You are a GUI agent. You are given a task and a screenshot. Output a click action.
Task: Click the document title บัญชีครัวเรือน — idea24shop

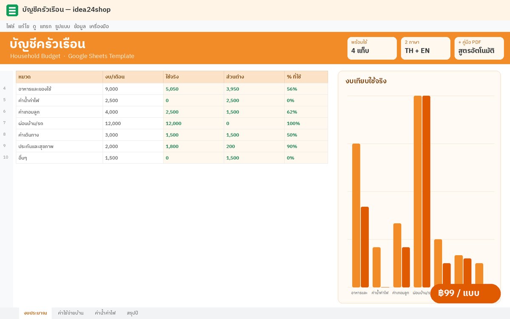click(x=67, y=10)
